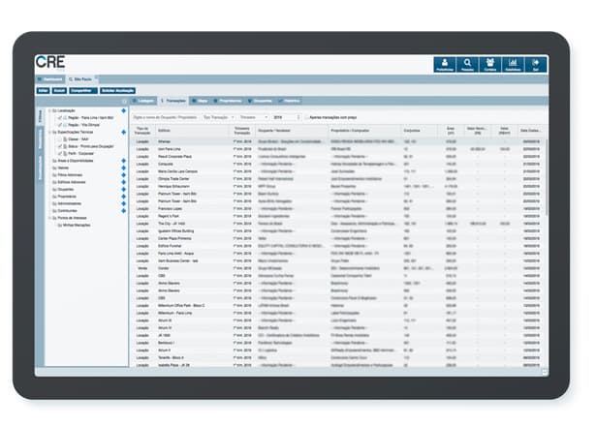The height and width of the screenshot is (427, 596).
Task: Click the first blue button in action bar
Action: (43, 90)
